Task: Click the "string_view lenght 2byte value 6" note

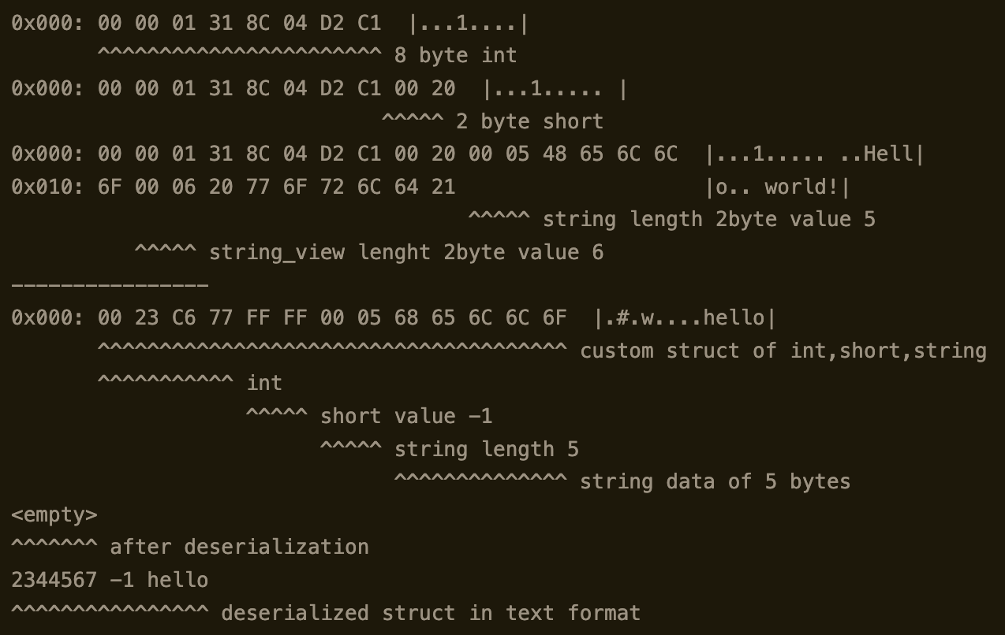Action: (x=405, y=252)
